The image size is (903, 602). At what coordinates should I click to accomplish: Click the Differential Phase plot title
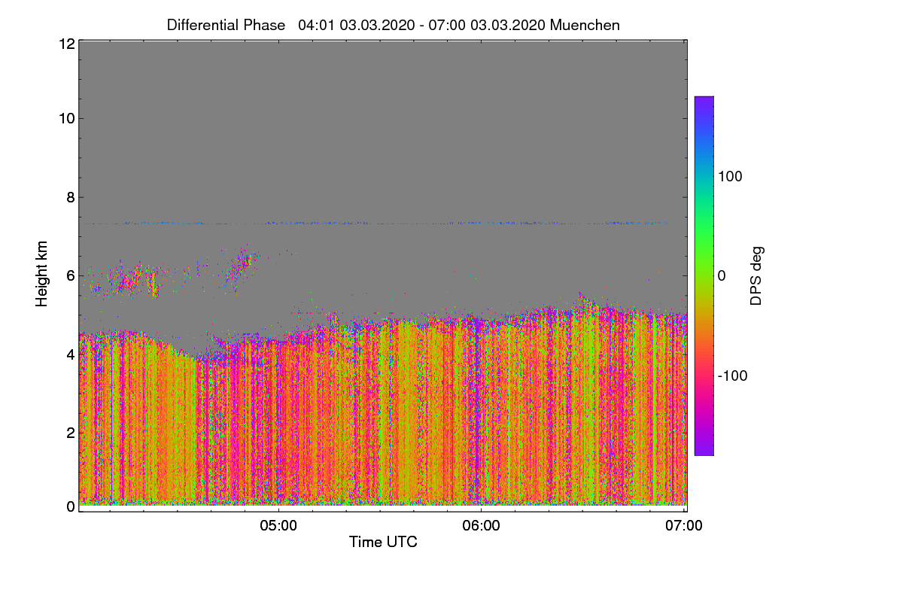pyautogui.click(x=394, y=25)
